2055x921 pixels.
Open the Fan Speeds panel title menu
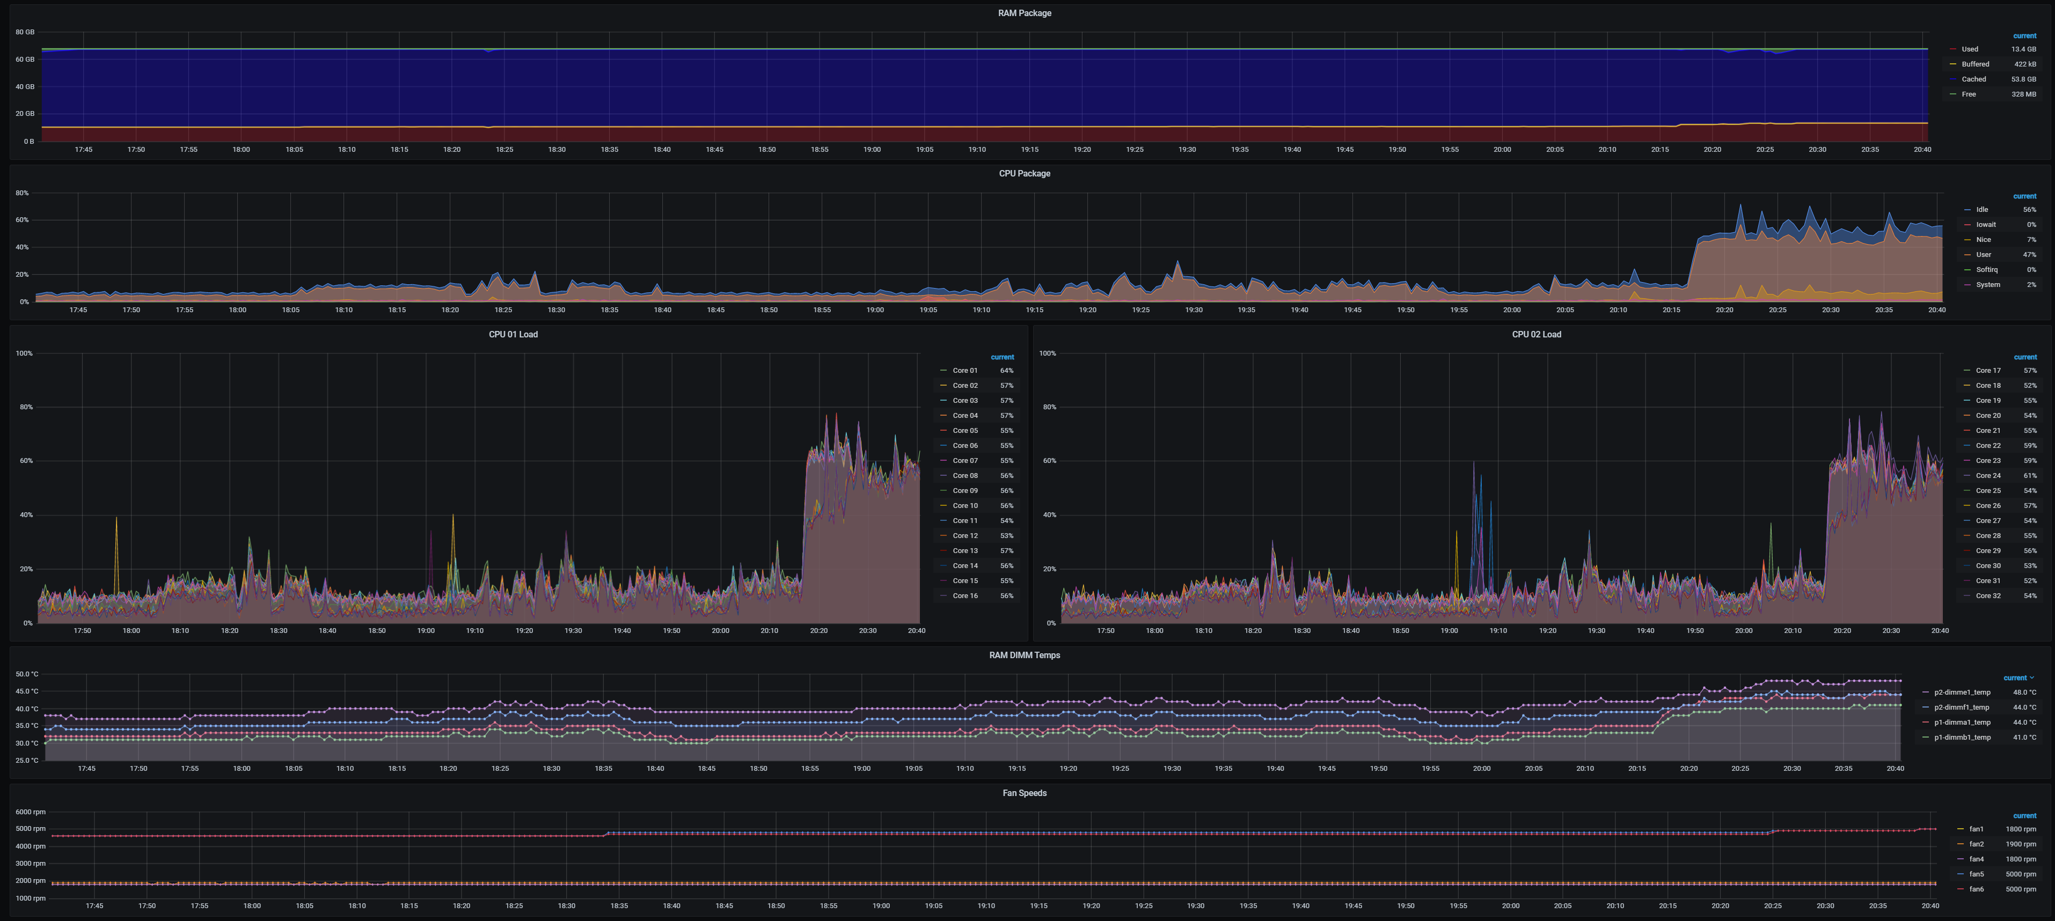[x=1025, y=793]
